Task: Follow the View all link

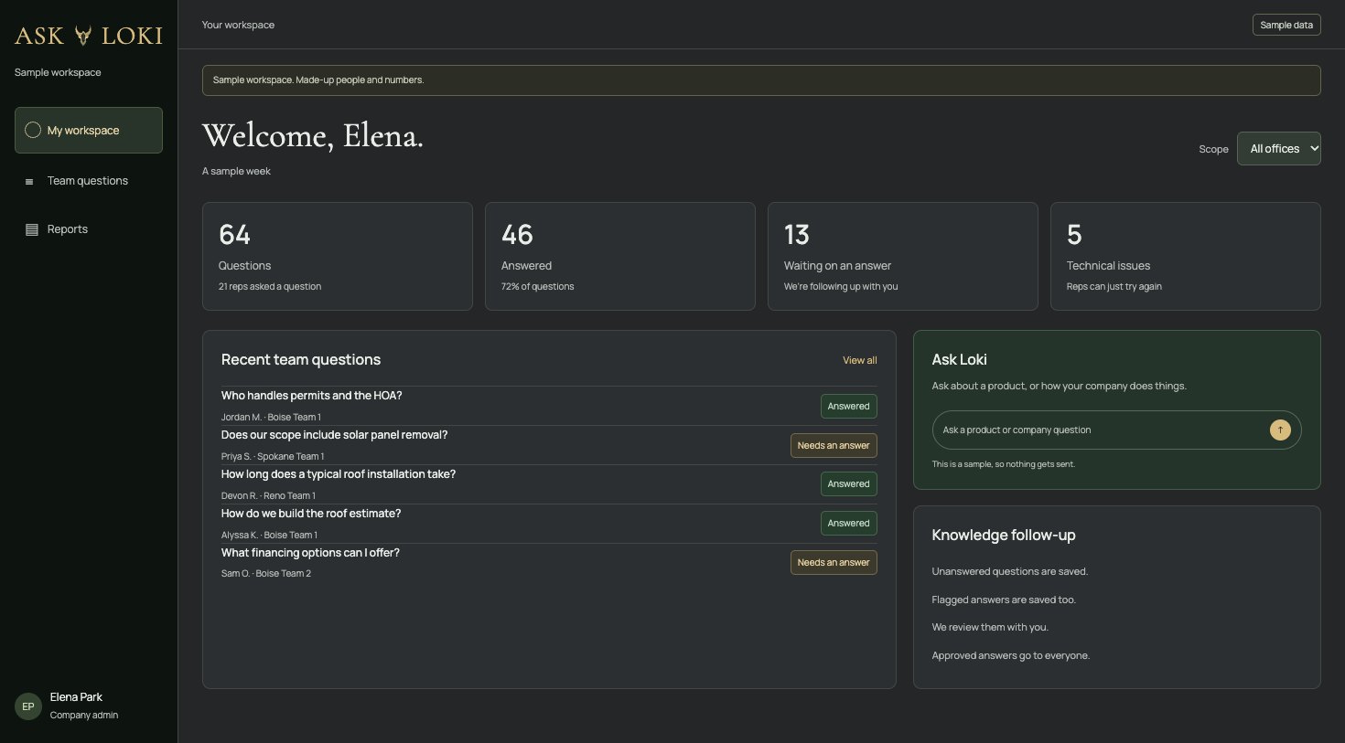Action: pyautogui.click(x=860, y=360)
